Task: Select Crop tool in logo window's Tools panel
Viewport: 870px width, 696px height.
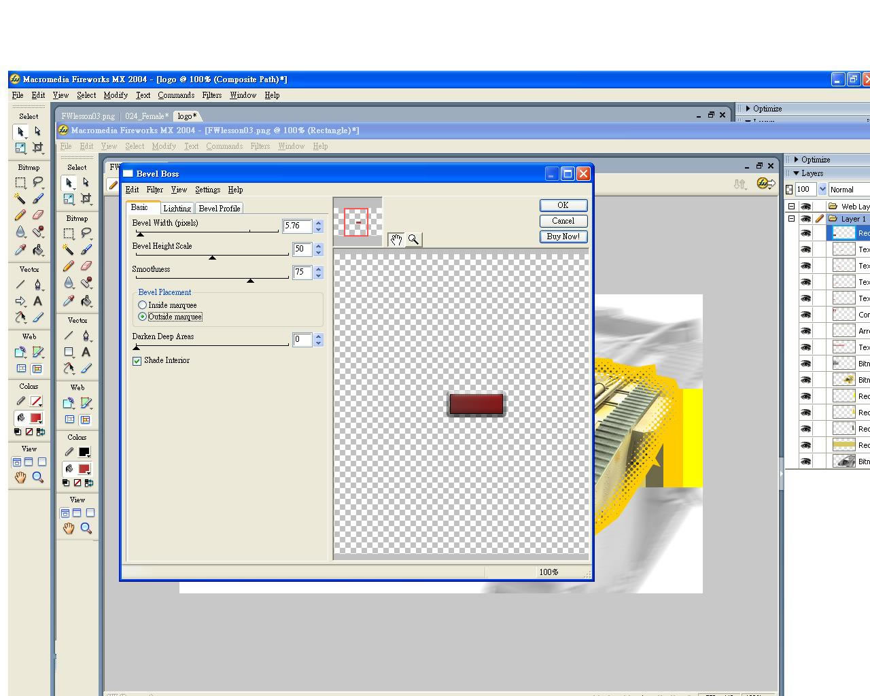Action: coord(38,147)
